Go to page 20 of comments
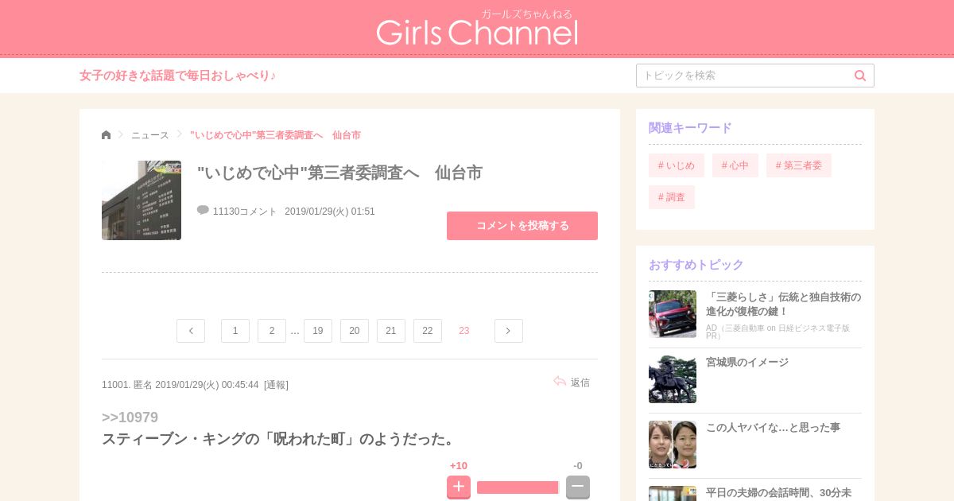 [355, 331]
